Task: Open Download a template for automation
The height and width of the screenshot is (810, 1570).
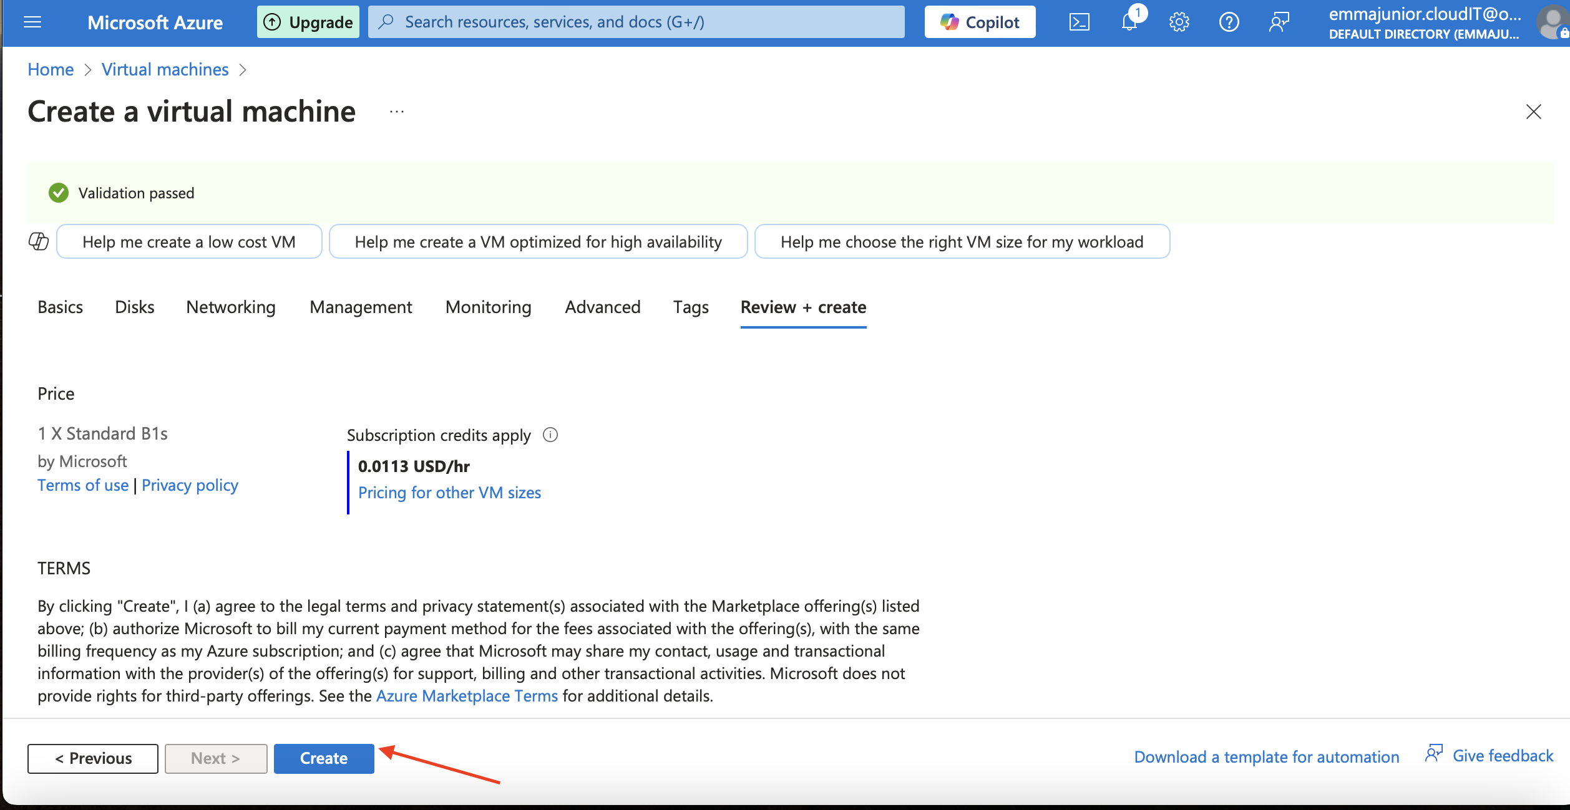Action: point(1267,757)
